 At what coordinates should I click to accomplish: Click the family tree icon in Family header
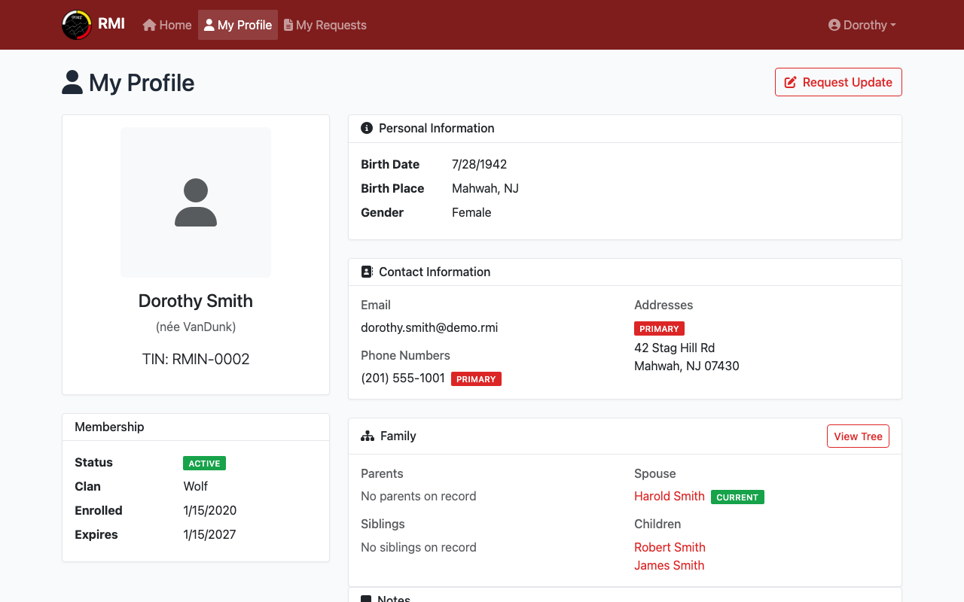368,436
